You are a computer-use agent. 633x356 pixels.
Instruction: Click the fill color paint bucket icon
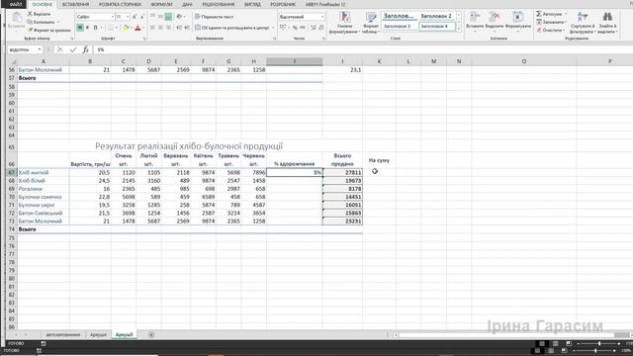point(126,28)
